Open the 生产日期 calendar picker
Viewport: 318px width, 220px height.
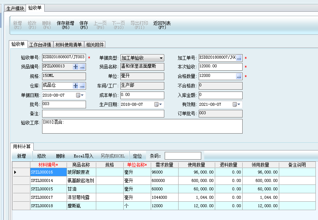[x=158, y=104]
